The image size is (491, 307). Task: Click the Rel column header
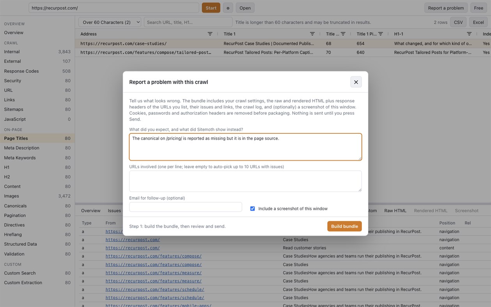click(x=468, y=223)
